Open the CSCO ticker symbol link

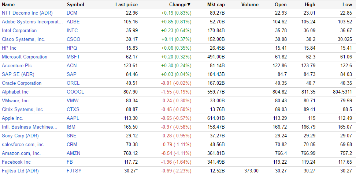click(x=73, y=39)
